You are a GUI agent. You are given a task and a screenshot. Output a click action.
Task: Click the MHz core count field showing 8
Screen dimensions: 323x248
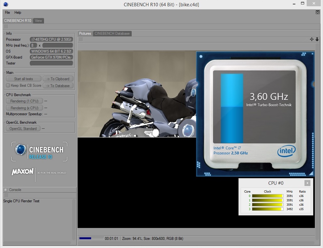pos(33,45)
